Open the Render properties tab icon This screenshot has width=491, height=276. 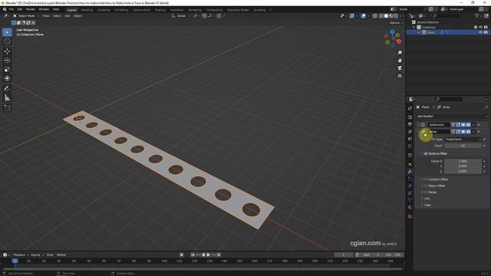click(x=410, y=117)
